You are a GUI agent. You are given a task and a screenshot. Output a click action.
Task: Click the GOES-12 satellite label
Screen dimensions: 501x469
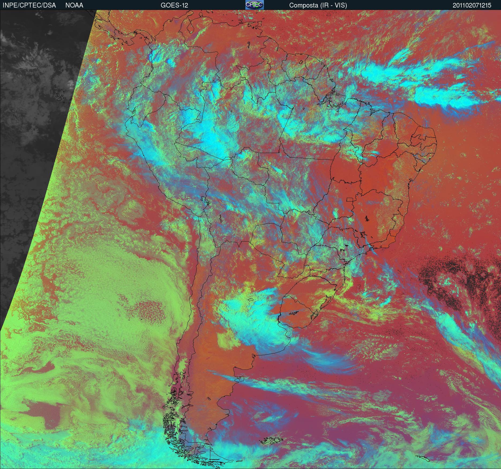point(174,5)
